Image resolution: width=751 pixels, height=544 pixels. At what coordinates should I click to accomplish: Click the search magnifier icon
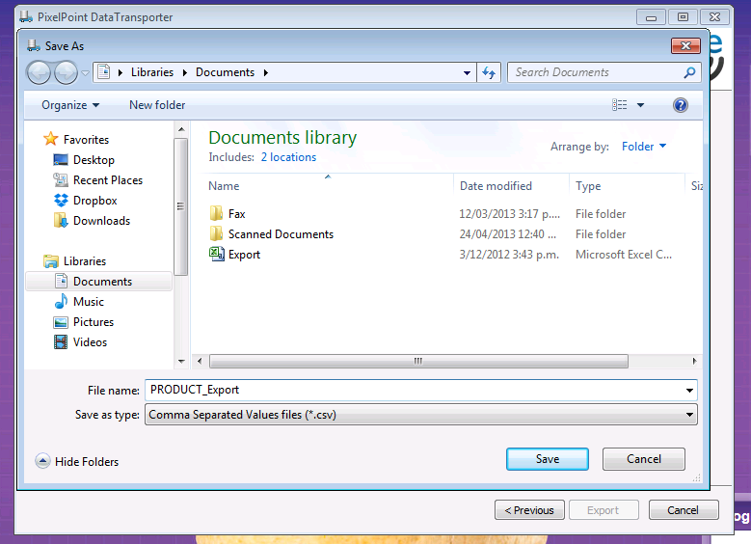(x=689, y=72)
